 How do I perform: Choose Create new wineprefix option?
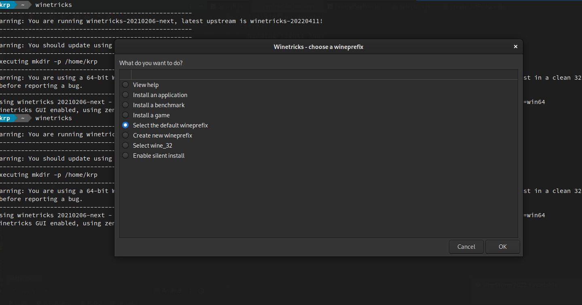125,136
